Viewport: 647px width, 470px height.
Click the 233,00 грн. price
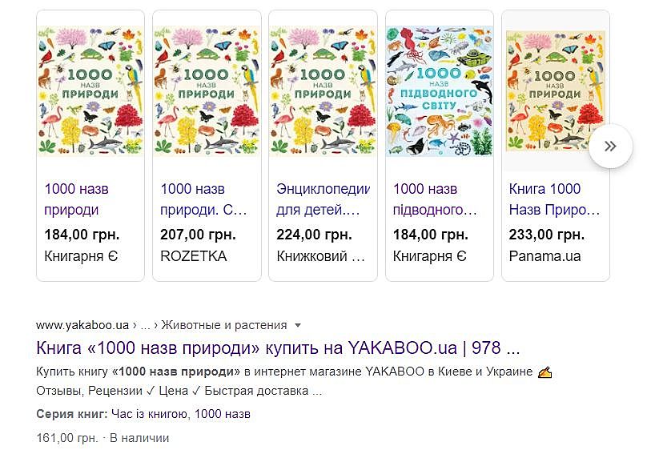click(546, 235)
